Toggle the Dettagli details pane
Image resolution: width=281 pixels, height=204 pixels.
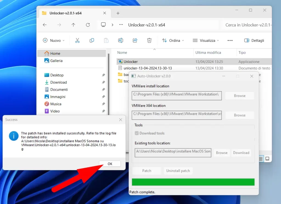pyautogui.click(x=254, y=40)
